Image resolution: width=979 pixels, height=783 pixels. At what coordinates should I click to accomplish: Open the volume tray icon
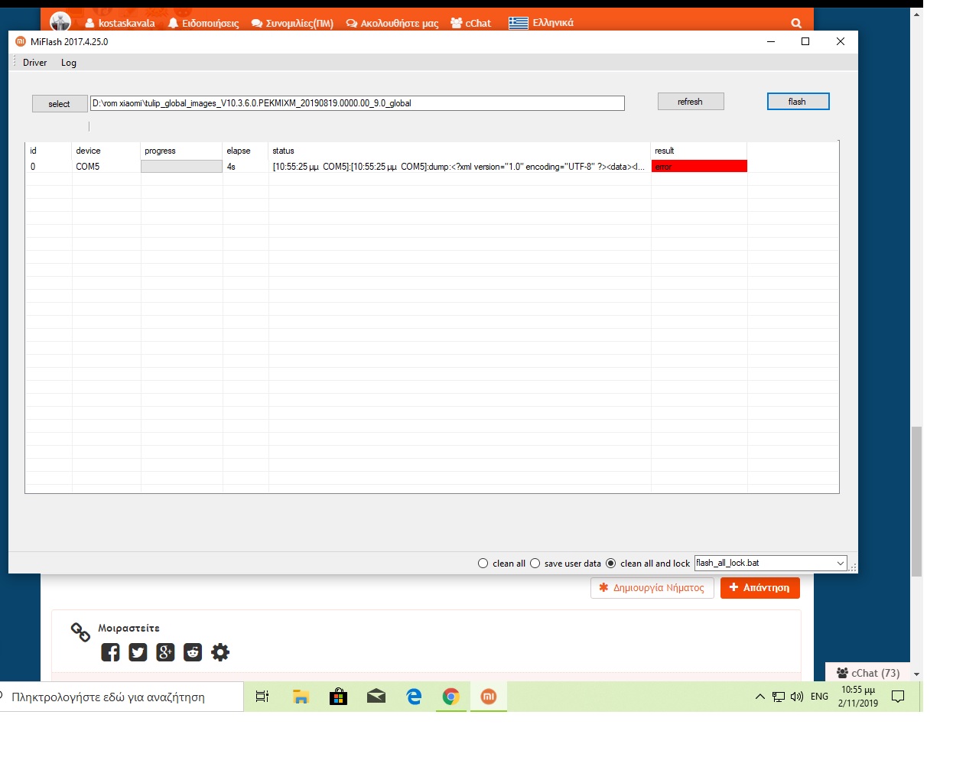pyautogui.click(x=797, y=697)
